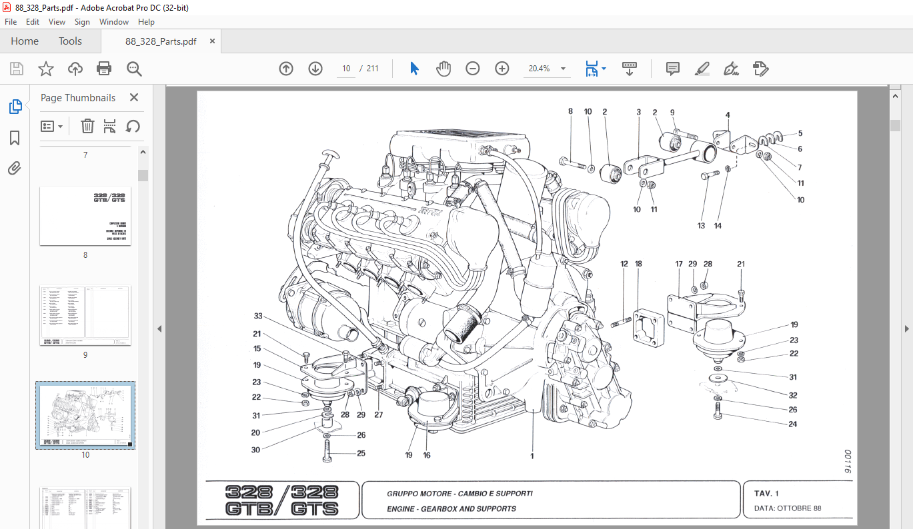Open the Sign document pen tool
Image resolution: width=913 pixels, height=529 pixels.
point(731,69)
